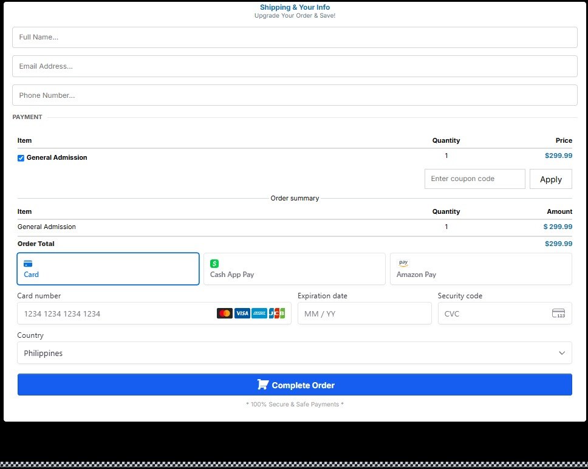Image resolution: width=588 pixels, height=469 pixels.
Task: Apply the coupon code
Action: pos(551,179)
